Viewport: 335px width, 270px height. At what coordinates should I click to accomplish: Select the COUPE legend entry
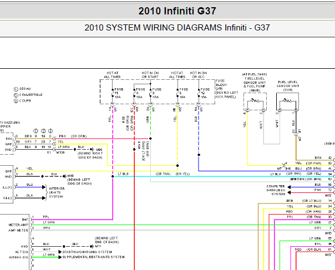click(x=22, y=100)
